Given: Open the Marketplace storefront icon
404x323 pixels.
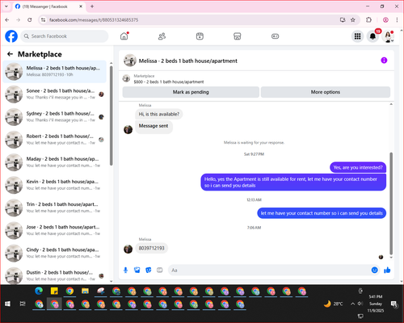Looking at the screenshot, I should pos(238,36).
